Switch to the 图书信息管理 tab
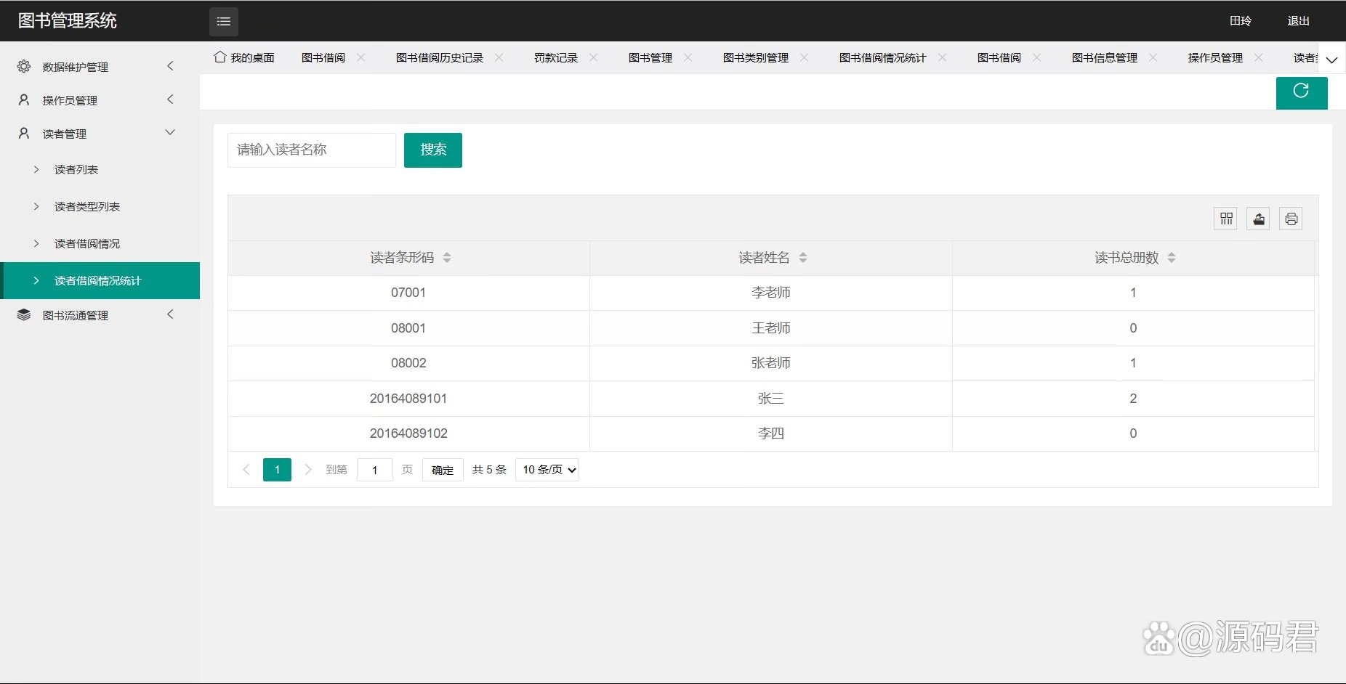 pos(1105,57)
